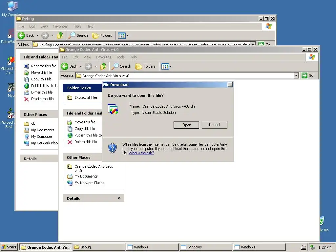Viewport: 336px width, 252px height.
Task: Open View menu in Orange Codec window
Action: (87, 57)
